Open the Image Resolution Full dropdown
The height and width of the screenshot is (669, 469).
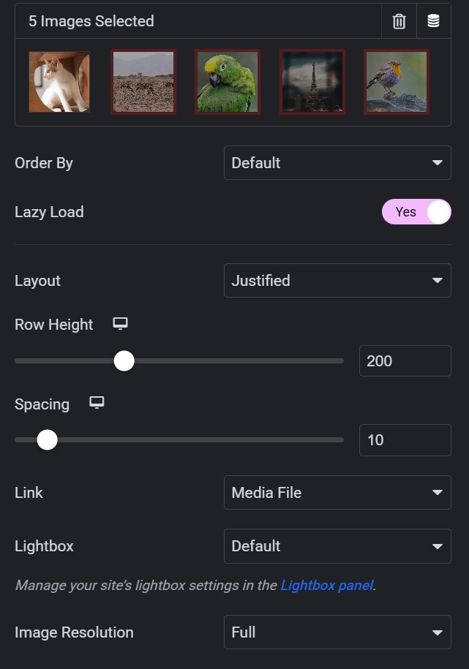(337, 632)
